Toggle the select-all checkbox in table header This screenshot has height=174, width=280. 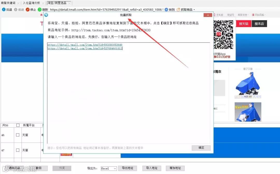point(18,125)
